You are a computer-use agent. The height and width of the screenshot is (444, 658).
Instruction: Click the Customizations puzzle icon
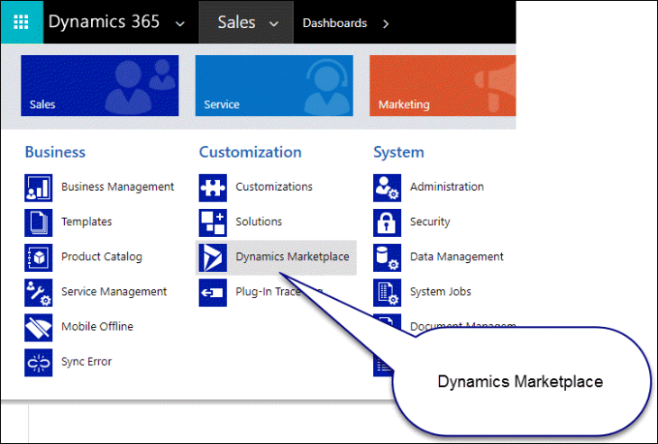[214, 188]
